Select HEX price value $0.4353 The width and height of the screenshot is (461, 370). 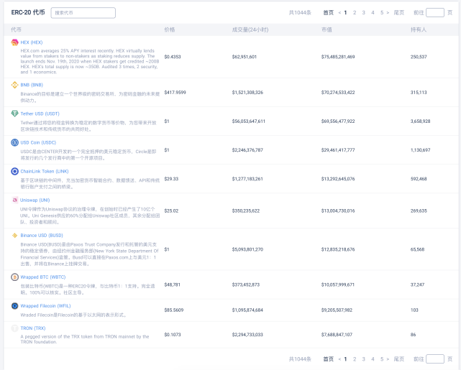[173, 57]
